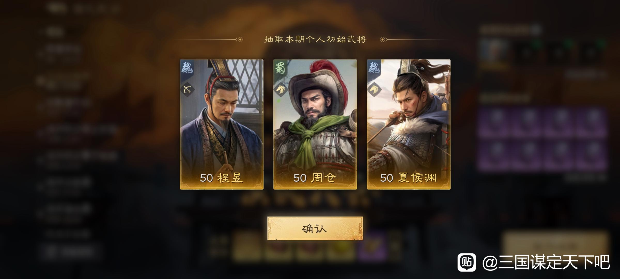Image resolution: width=620 pixels, height=279 pixels.
Task: Open the @三国谋定天下吧 watermark link
Action: (546, 262)
